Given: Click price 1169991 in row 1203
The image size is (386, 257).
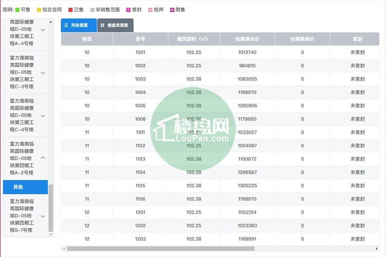Looking at the screenshot, I should [x=247, y=239].
